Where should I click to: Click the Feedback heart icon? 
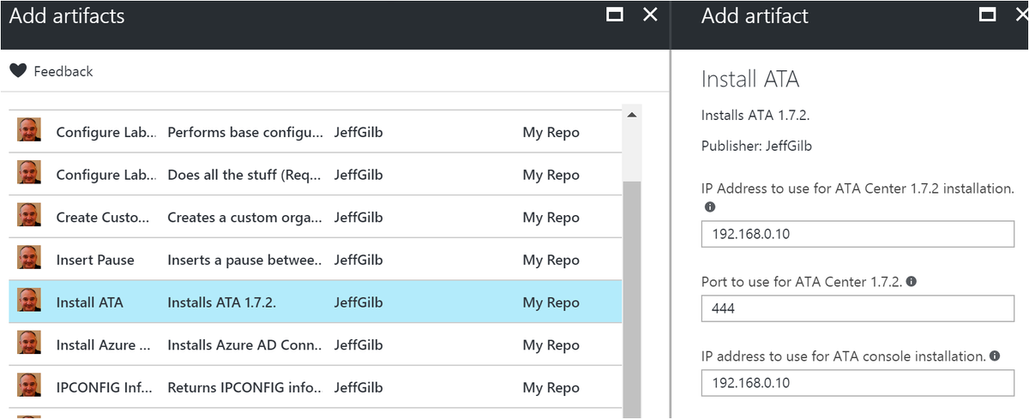pos(18,71)
